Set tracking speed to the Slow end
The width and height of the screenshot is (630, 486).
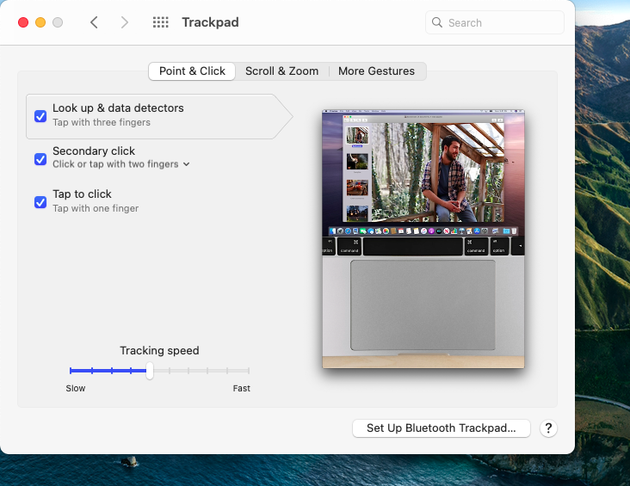pyautogui.click(x=71, y=371)
